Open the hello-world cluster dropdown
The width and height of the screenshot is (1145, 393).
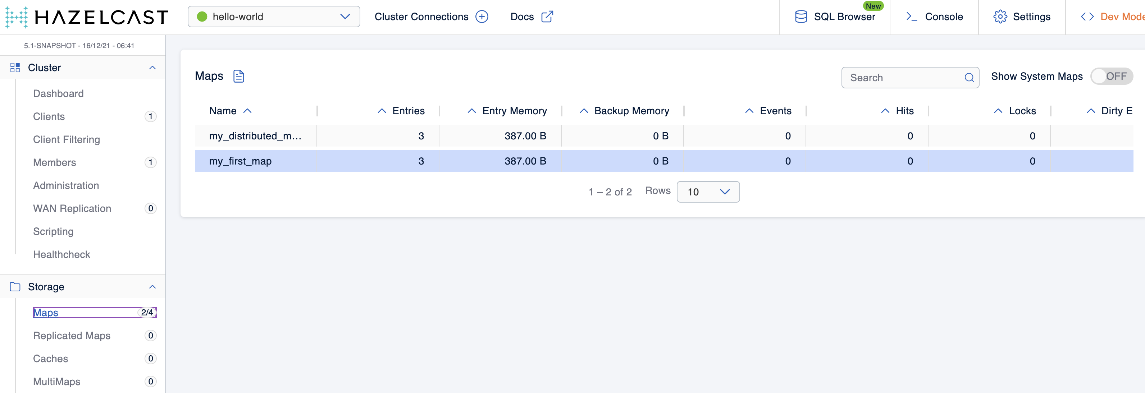coord(274,17)
